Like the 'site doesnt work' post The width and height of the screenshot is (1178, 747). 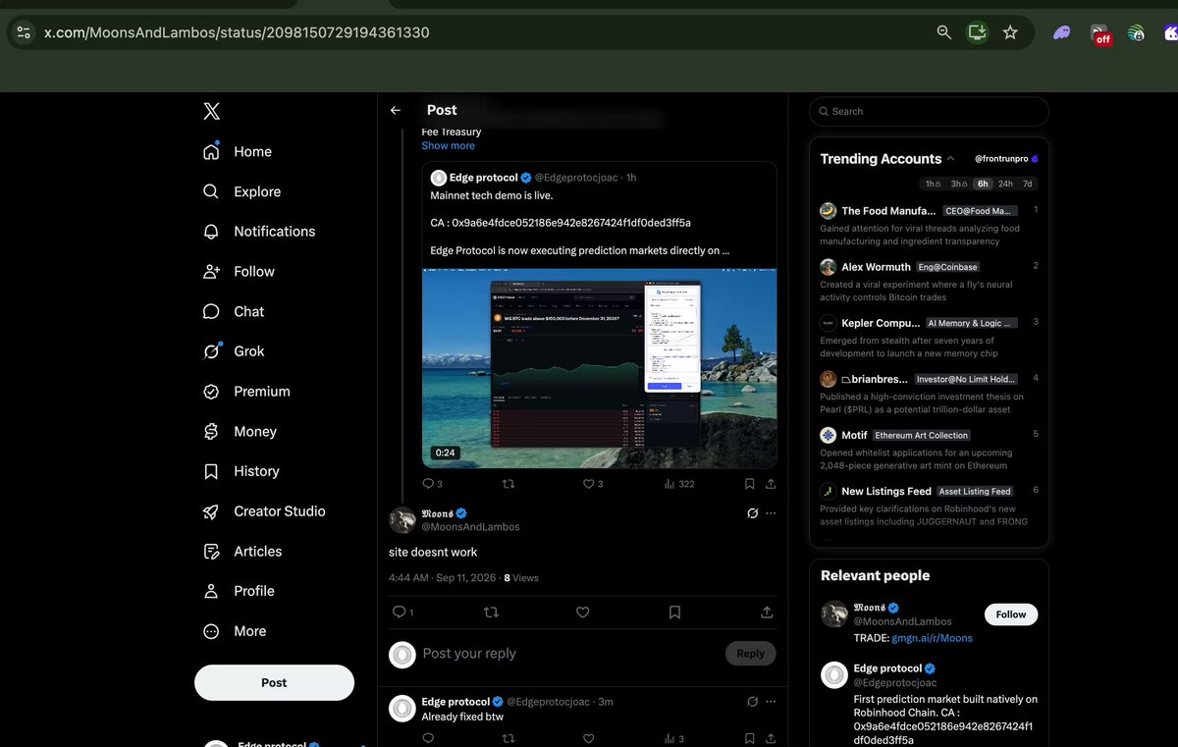coord(582,612)
